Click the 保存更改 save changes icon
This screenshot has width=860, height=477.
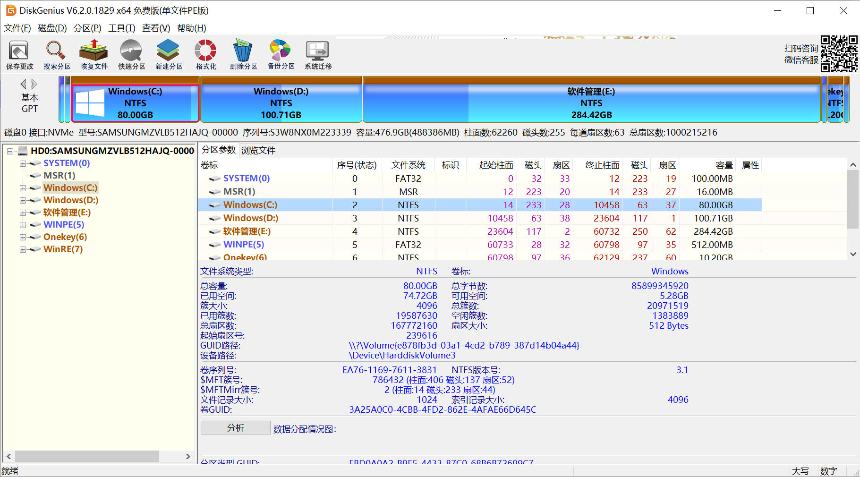click(19, 55)
